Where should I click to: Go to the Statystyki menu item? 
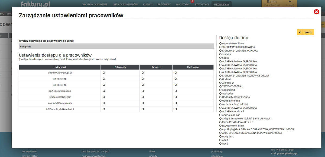coord(202,5)
